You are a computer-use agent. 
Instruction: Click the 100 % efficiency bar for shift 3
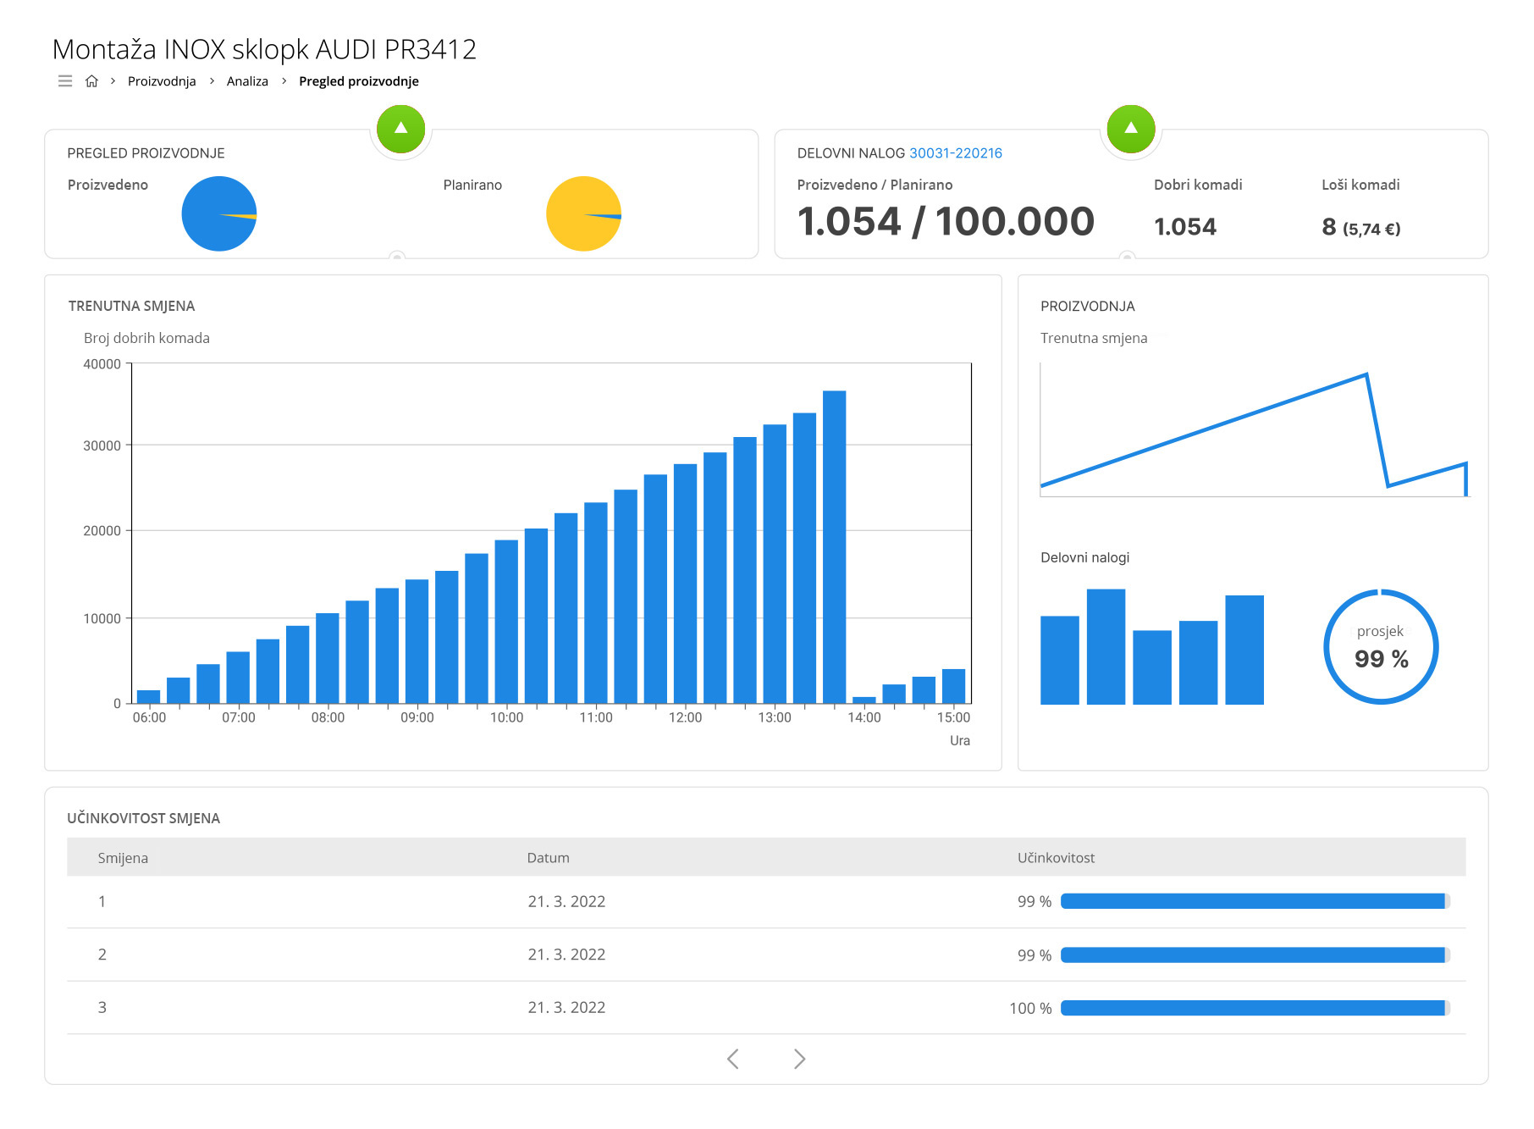pyautogui.click(x=1253, y=1008)
